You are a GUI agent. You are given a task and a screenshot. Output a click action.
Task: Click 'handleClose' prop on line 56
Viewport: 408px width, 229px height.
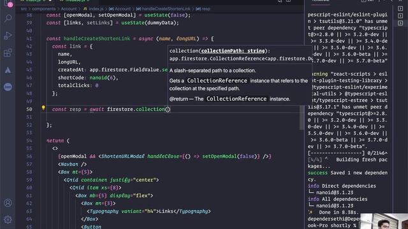coord(163,156)
